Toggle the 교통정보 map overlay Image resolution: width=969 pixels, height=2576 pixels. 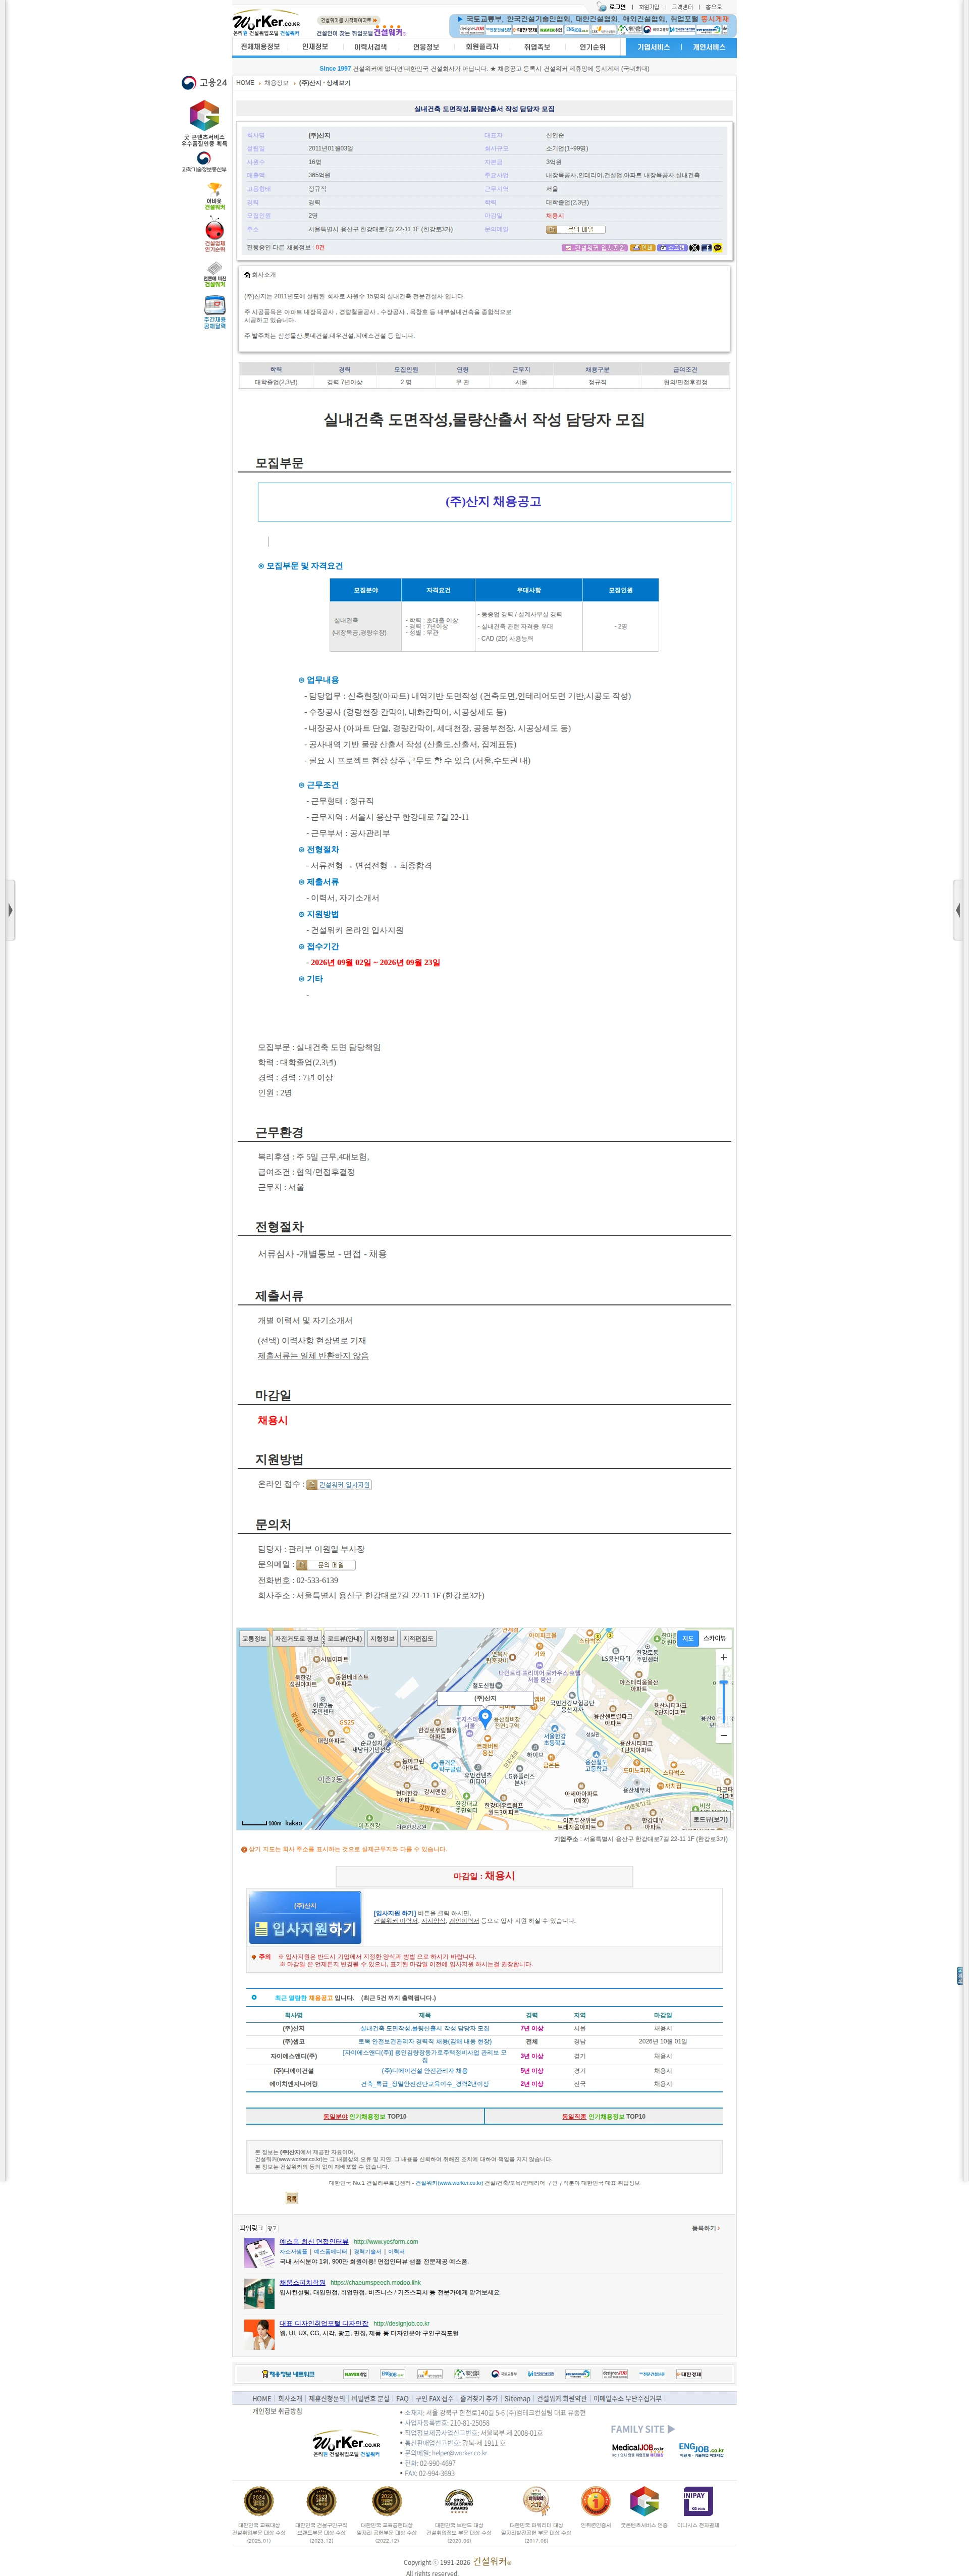[254, 1639]
